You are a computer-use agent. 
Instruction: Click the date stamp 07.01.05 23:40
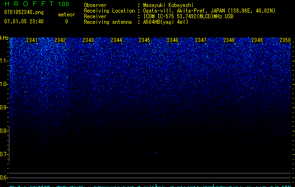click(x=24, y=22)
